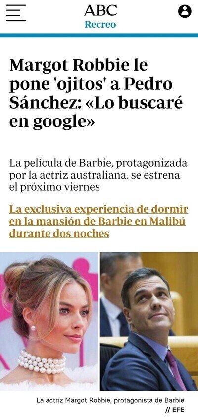Open the user account profile icon

(185, 11)
